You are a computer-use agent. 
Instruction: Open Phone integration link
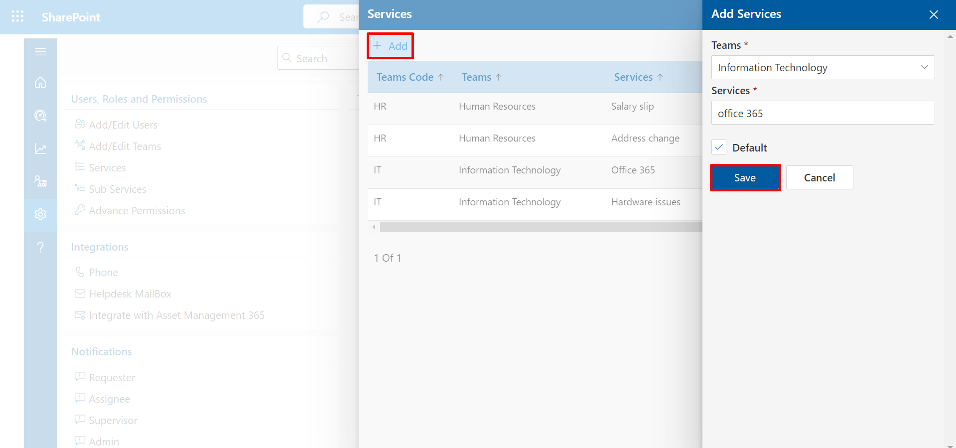(x=104, y=273)
